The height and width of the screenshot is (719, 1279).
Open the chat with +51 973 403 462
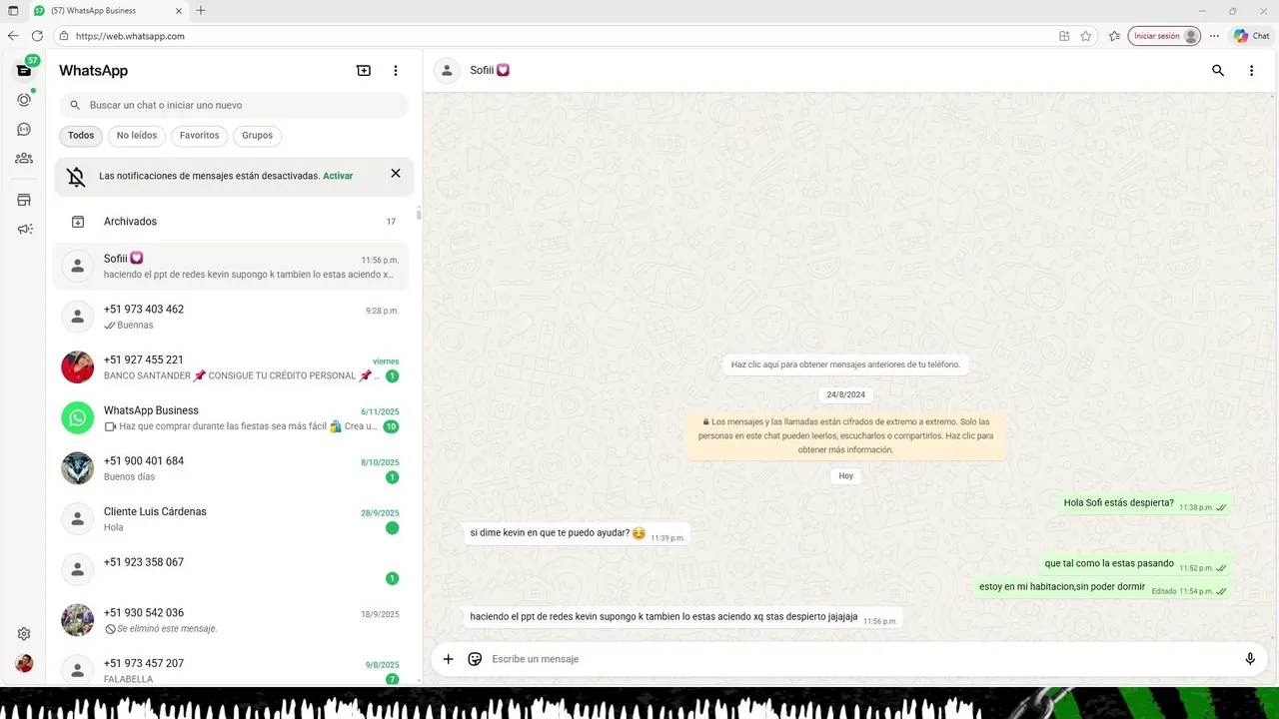pyautogui.click(x=231, y=317)
